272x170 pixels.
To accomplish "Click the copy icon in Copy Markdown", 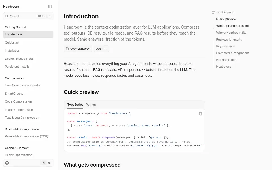I will click(67, 49).
